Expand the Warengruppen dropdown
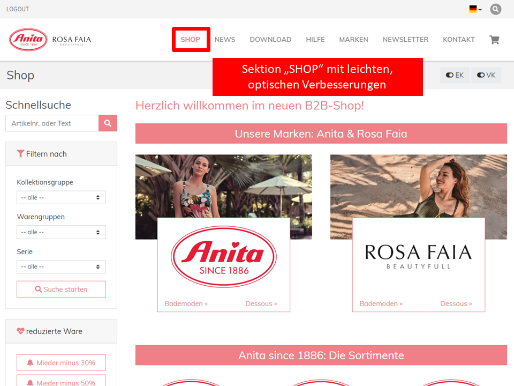This screenshot has height=386, width=514. tap(61, 232)
